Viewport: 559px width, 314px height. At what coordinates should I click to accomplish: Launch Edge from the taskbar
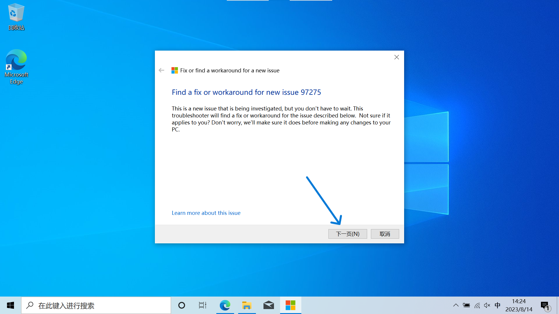click(x=225, y=305)
